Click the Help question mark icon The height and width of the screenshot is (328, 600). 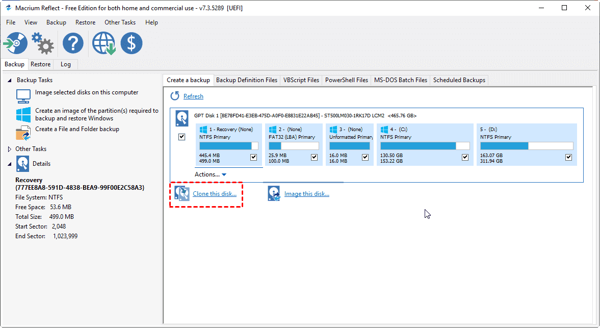(73, 43)
